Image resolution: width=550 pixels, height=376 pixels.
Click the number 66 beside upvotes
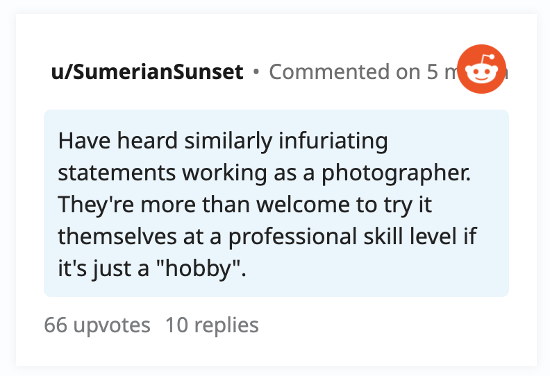tap(56, 325)
